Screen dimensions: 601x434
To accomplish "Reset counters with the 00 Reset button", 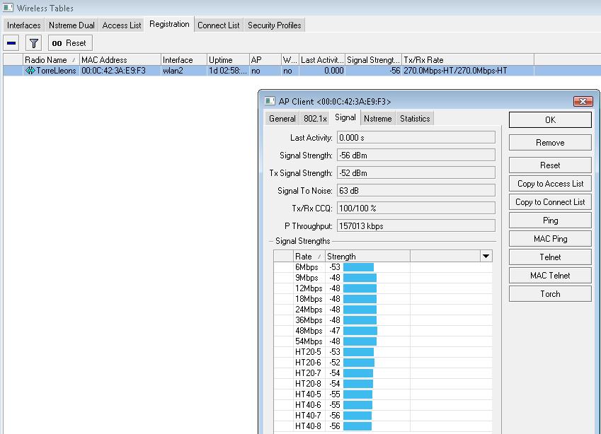I will (69, 42).
